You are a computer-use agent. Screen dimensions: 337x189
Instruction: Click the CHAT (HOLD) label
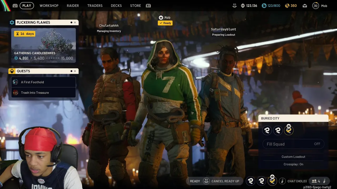point(297,181)
